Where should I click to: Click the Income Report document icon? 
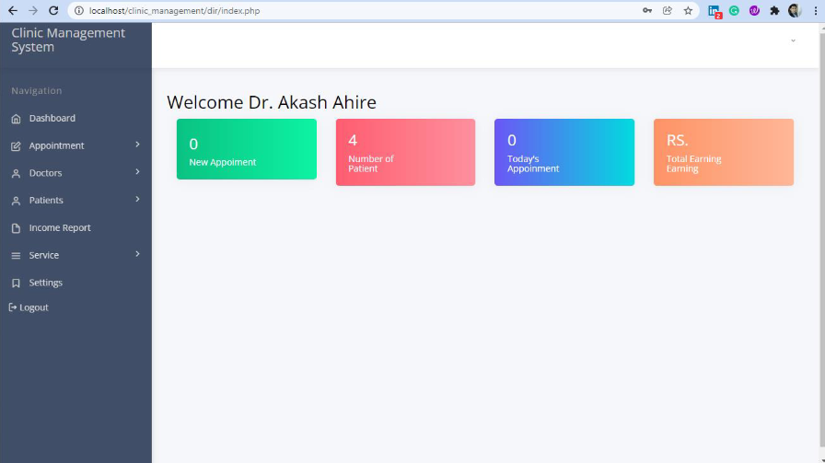(16, 228)
